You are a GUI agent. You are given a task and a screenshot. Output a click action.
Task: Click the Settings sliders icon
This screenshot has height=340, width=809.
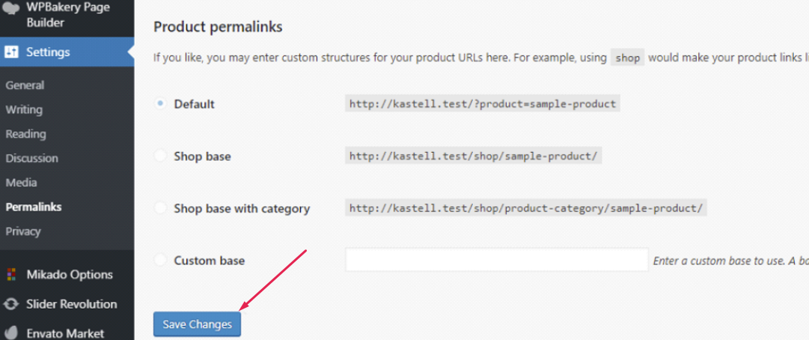[x=11, y=52]
